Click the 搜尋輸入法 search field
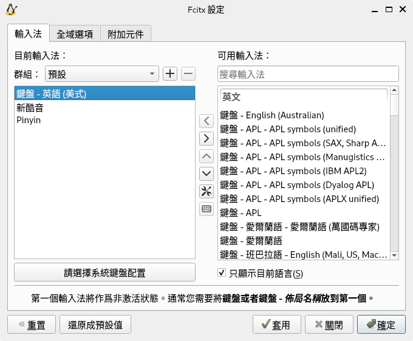 click(308, 74)
